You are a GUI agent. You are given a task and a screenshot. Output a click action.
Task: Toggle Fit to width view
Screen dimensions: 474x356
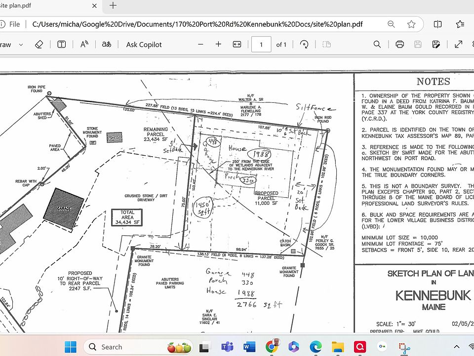[237, 44]
